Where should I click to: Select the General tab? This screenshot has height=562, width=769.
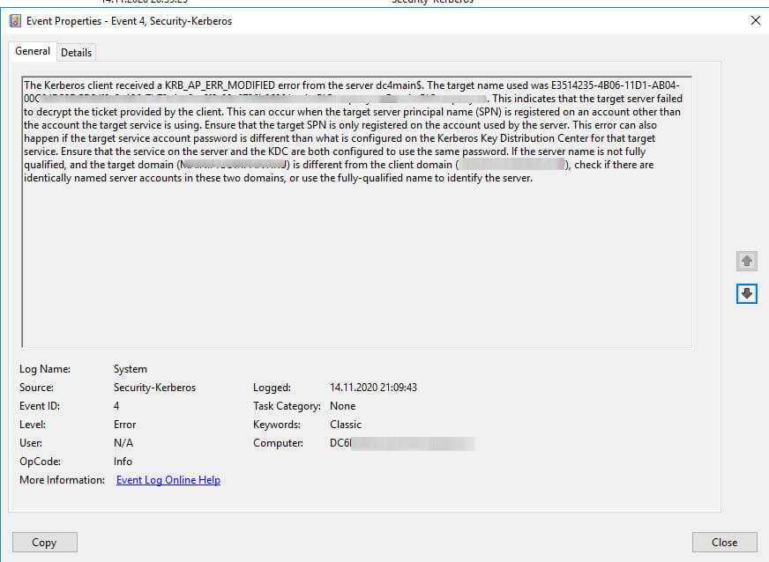33,51
